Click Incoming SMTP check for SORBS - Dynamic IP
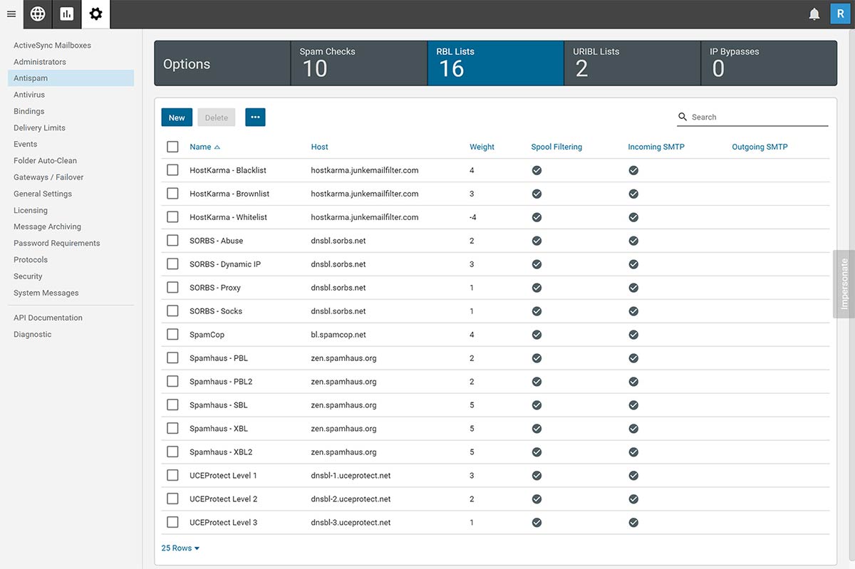Viewport: 855px width, 569px height. tap(633, 264)
